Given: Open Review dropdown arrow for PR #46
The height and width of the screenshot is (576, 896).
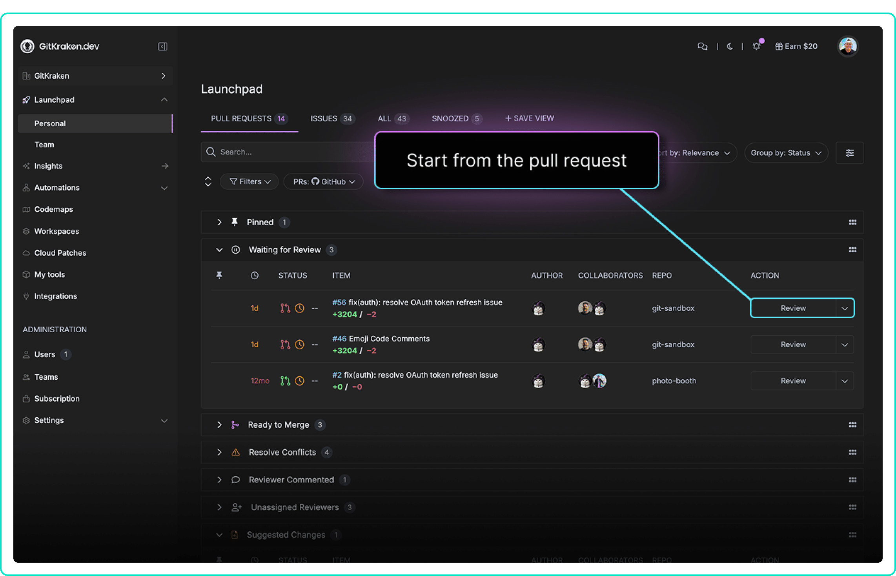Looking at the screenshot, I should [845, 344].
